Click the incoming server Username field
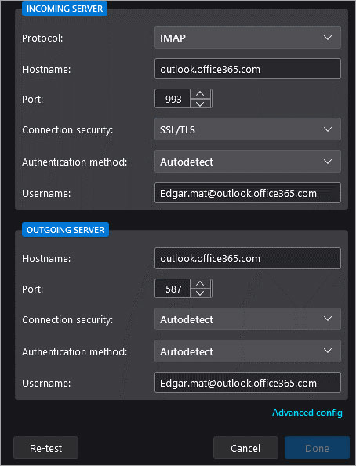 coord(248,193)
